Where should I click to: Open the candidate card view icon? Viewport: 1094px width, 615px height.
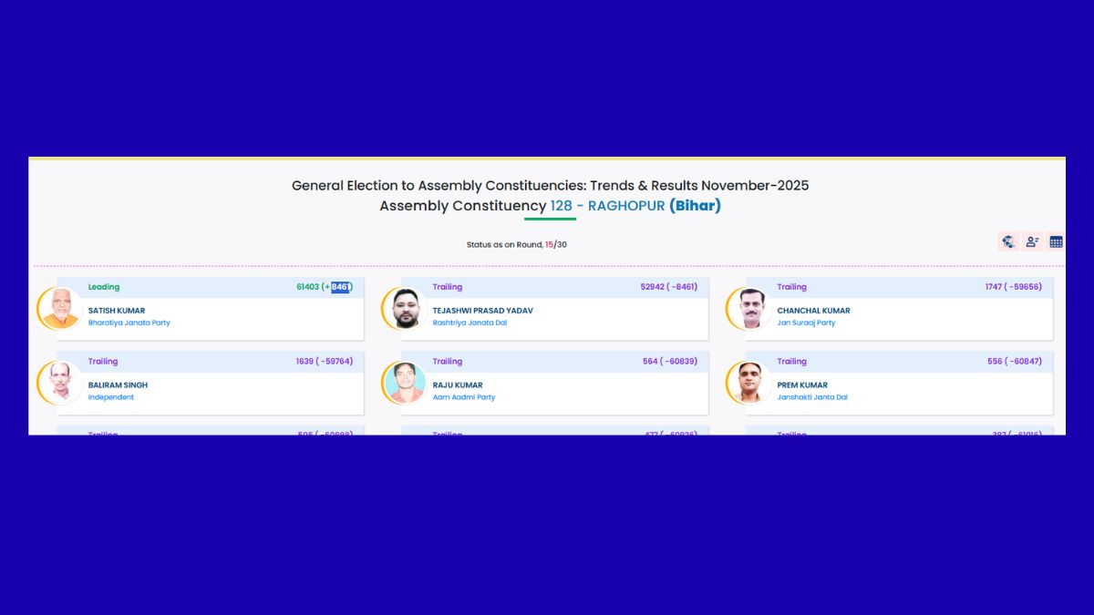pyautogui.click(x=1032, y=241)
